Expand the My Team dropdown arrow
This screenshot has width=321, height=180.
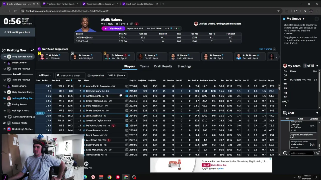tap(317, 66)
